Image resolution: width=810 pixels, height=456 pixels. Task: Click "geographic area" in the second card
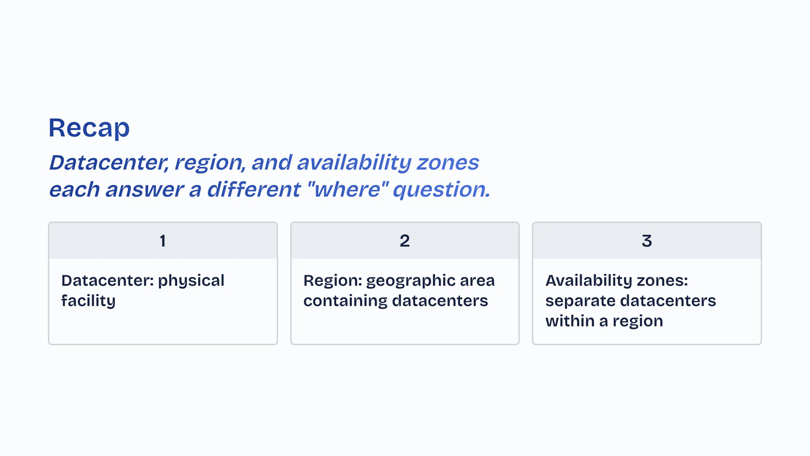tap(430, 280)
